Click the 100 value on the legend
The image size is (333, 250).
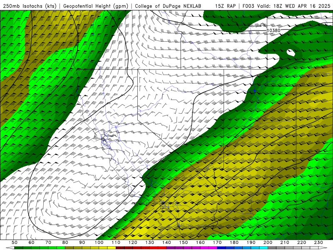pos(99,242)
